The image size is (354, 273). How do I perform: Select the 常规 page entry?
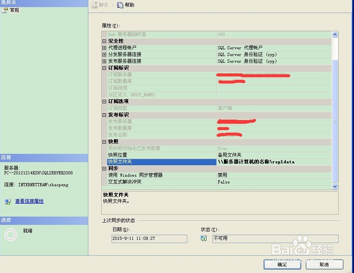coord(15,10)
